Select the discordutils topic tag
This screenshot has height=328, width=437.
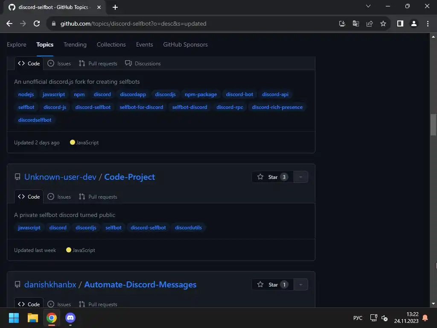pos(188,228)
